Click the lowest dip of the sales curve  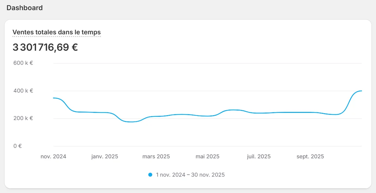[x=129, y=122]
